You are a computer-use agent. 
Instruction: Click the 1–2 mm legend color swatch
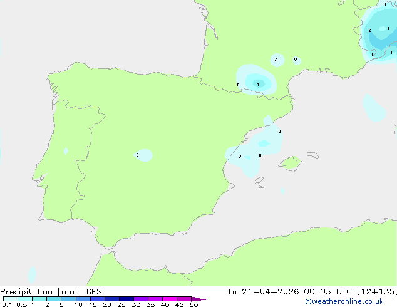pyautogui.click(x=39, y=299)
